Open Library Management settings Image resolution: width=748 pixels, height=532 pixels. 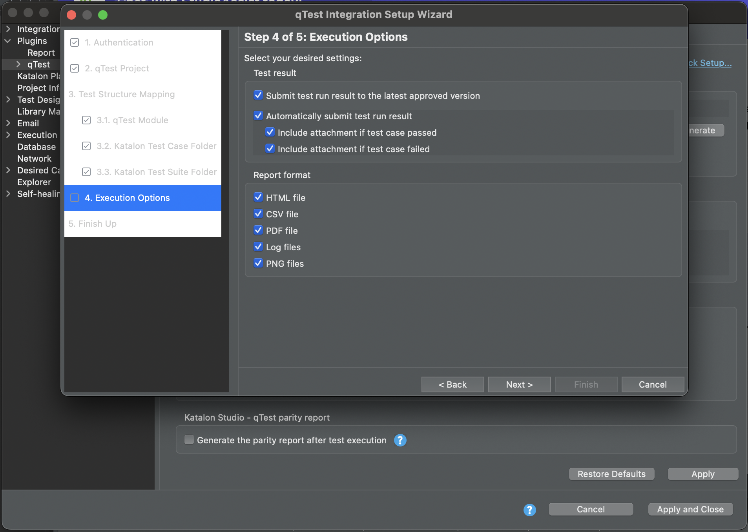pos(38,111)
